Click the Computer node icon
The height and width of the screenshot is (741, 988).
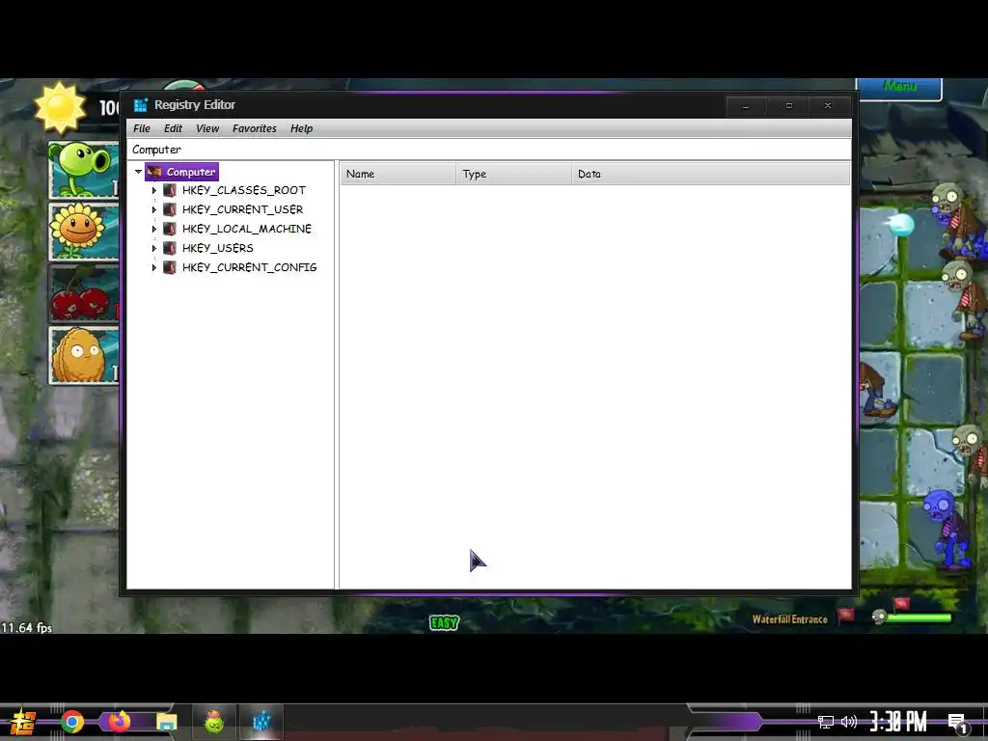(x=154, y=172)
